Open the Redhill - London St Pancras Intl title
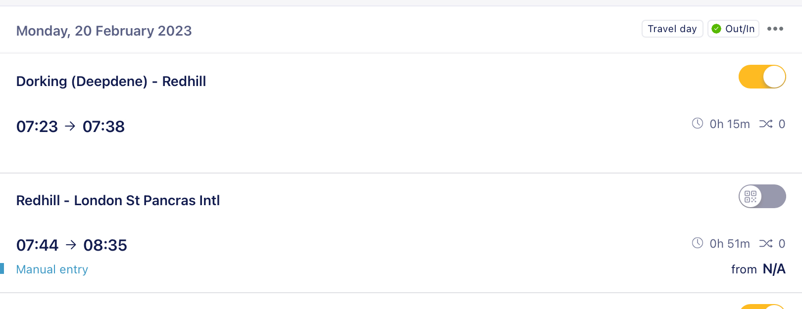Viewport: 802px width, 309px height. 118,200
